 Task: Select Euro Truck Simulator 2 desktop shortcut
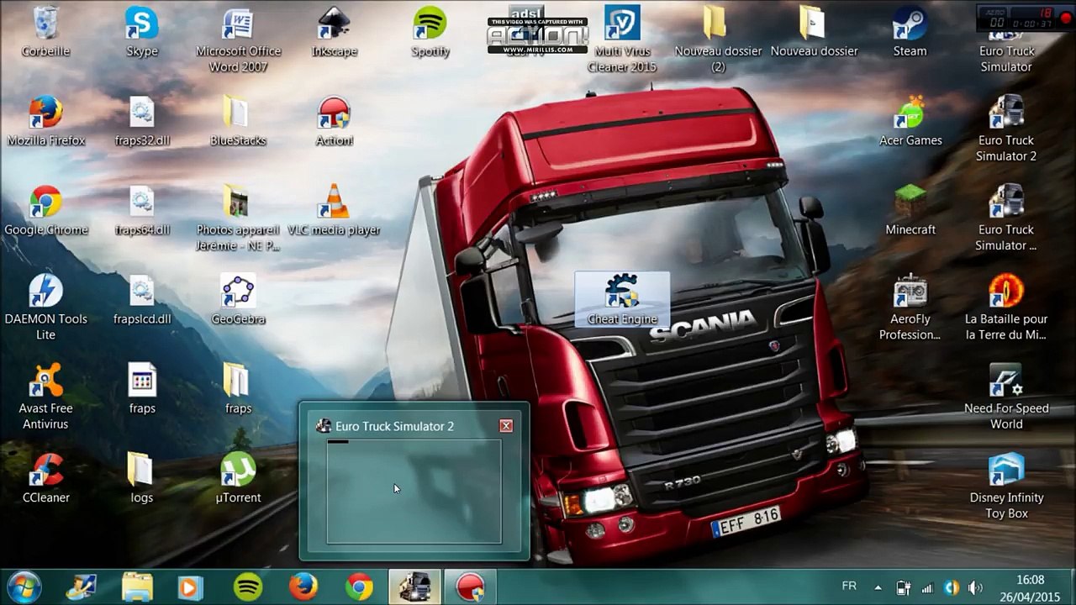click(1006, 129)
